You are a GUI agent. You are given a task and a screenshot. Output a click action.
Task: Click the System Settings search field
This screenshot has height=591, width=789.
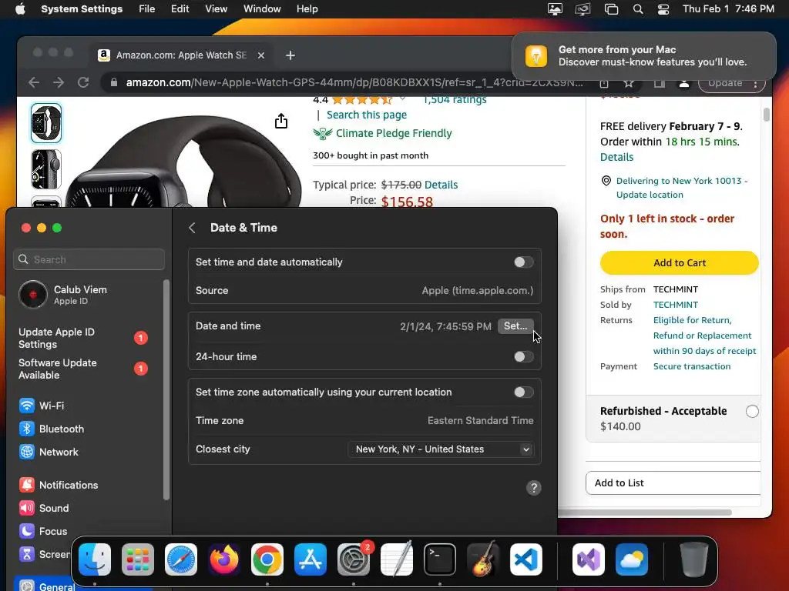(x=89, y=260)
